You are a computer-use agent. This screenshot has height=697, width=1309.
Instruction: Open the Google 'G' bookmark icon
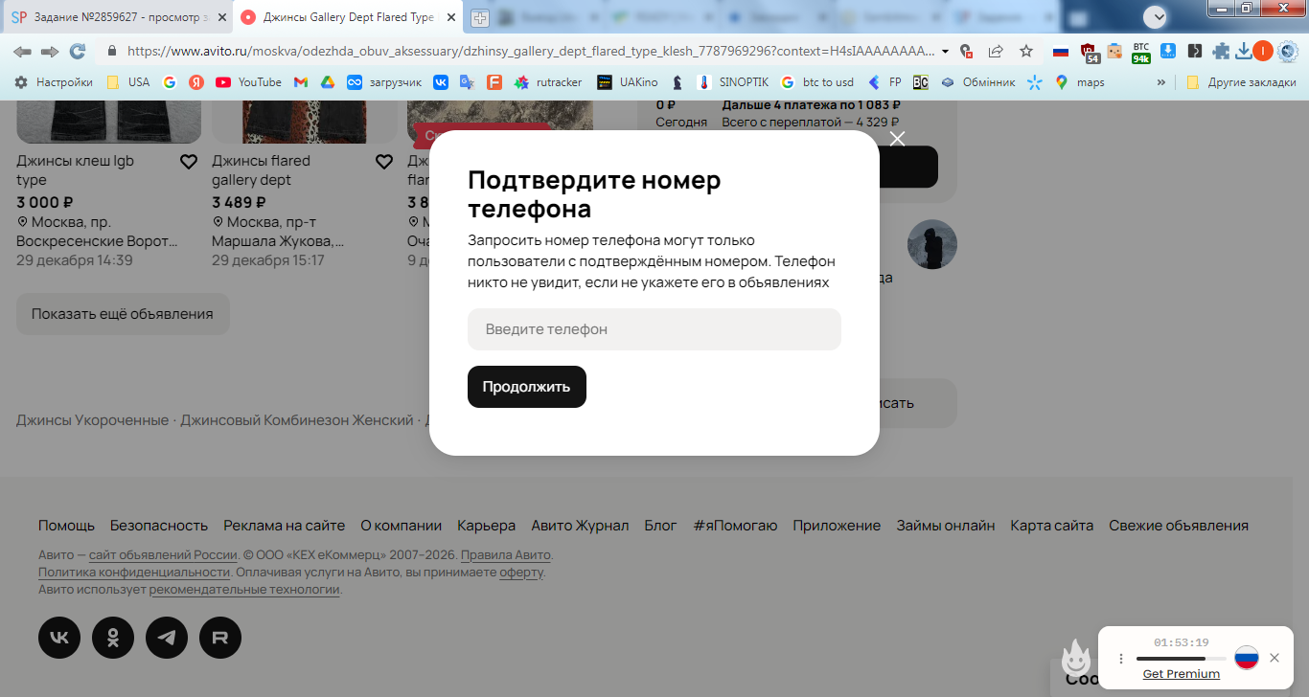[170, 82]
